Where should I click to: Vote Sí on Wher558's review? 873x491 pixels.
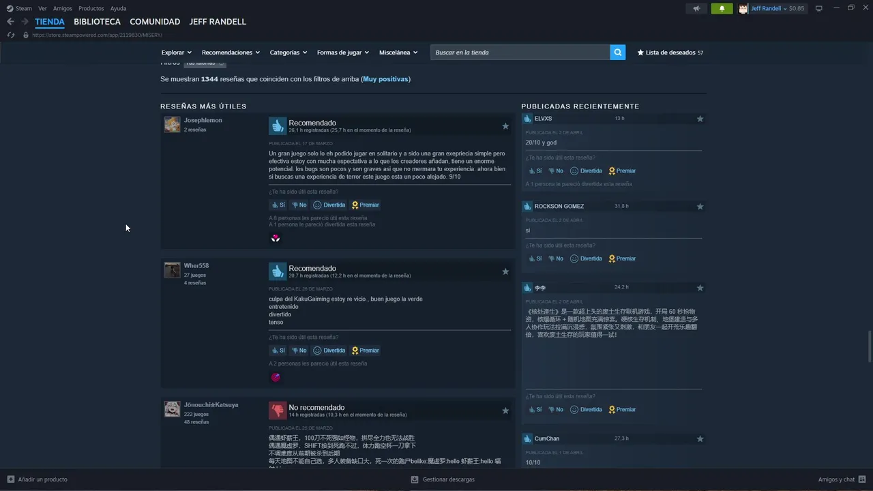[278, 351]
